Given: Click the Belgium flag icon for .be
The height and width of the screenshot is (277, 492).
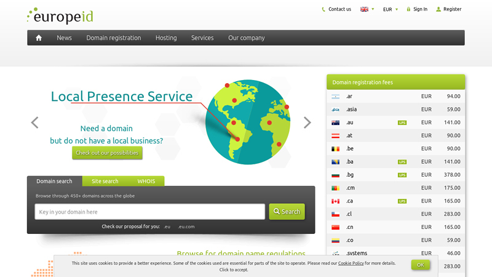Looking at the screenshot, I should tap(335, 149).
